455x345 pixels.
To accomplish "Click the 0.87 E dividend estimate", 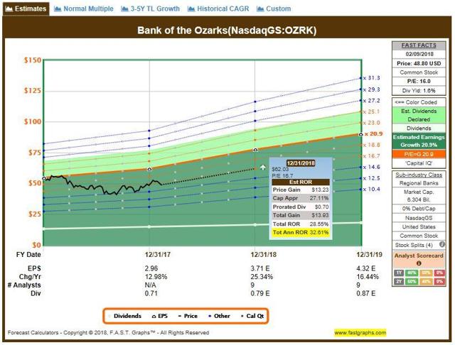I will (366, 293).
